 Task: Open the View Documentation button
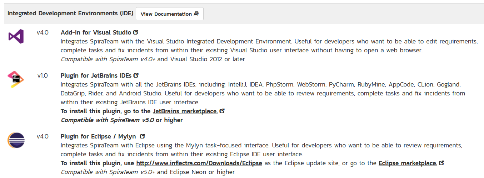[169, 14]
